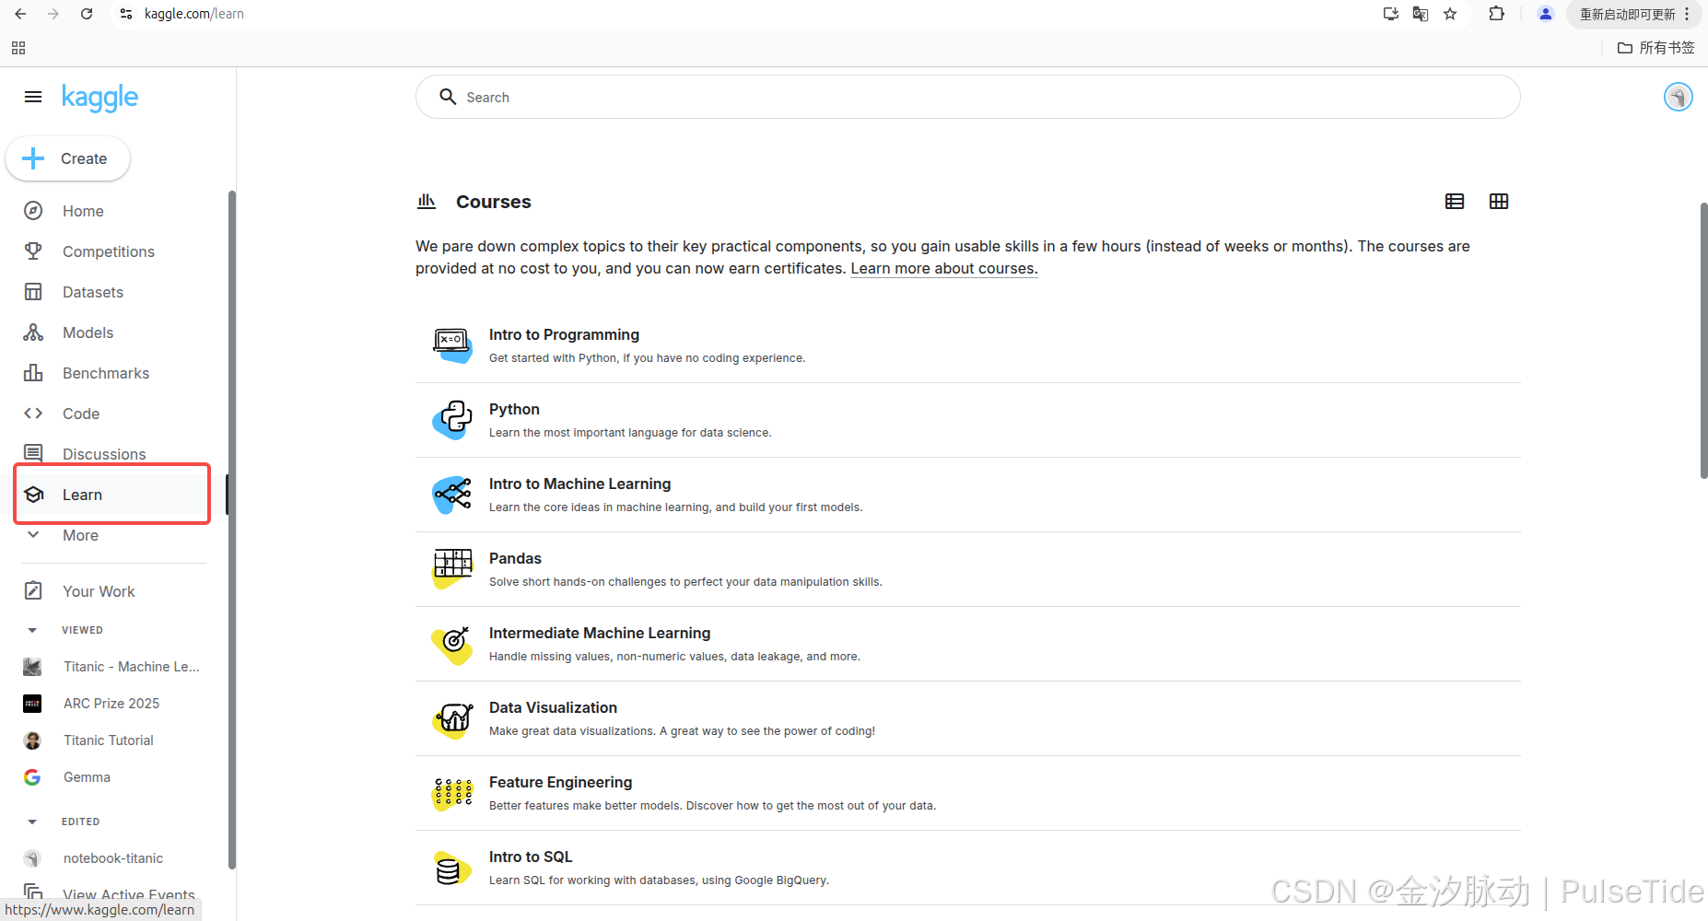Screen dimensions: 1708x921
Task: Click the Create button
Action: click(x=68, y=158)
